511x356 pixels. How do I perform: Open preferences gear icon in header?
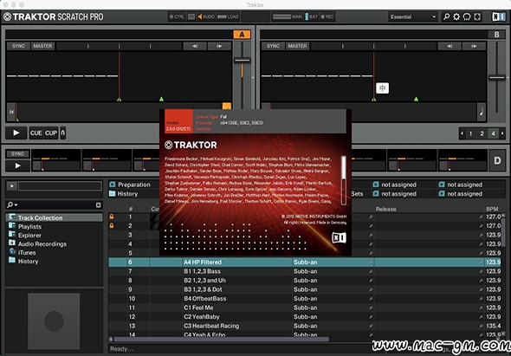click(x=456, y=16)
